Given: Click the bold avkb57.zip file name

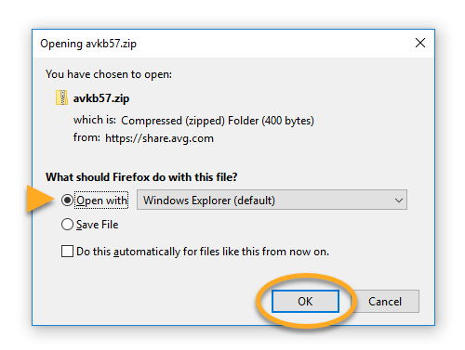Looking at the screenshot, I should (101, 98).
